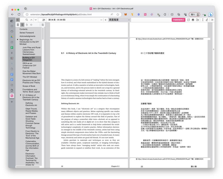The width and height of the screenshot is (223, 179).
Task: Click the browser sign-in button
Action: click(194, 14)
